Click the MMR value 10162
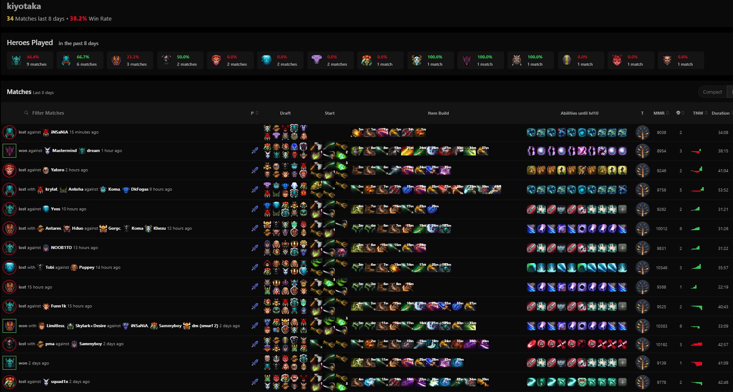The width and height of the screenshot is (733, 392). pos(661,345)
